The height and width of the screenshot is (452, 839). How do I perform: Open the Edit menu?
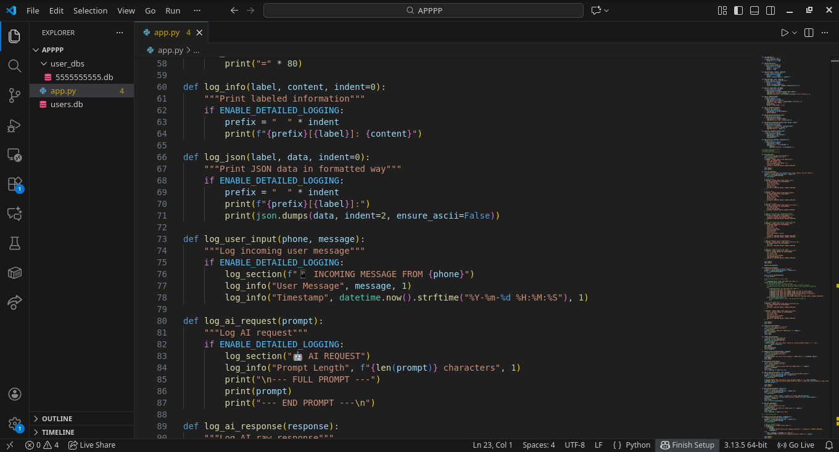click(x=56, y=10)
